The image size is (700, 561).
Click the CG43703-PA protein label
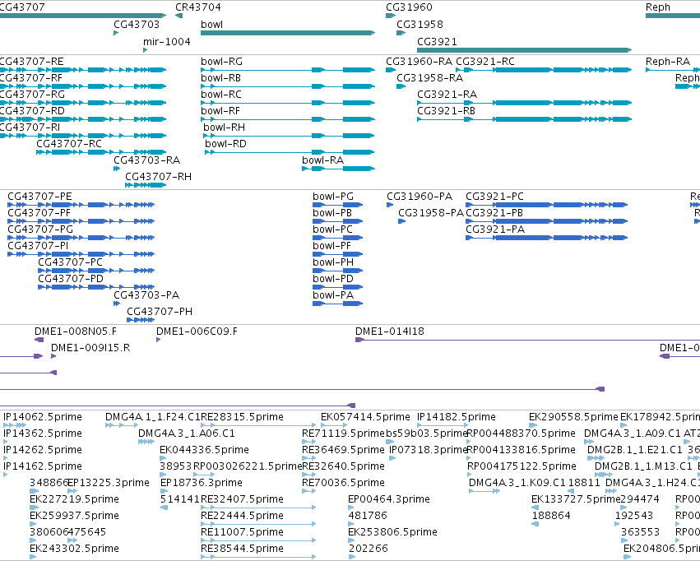[146, 295]
